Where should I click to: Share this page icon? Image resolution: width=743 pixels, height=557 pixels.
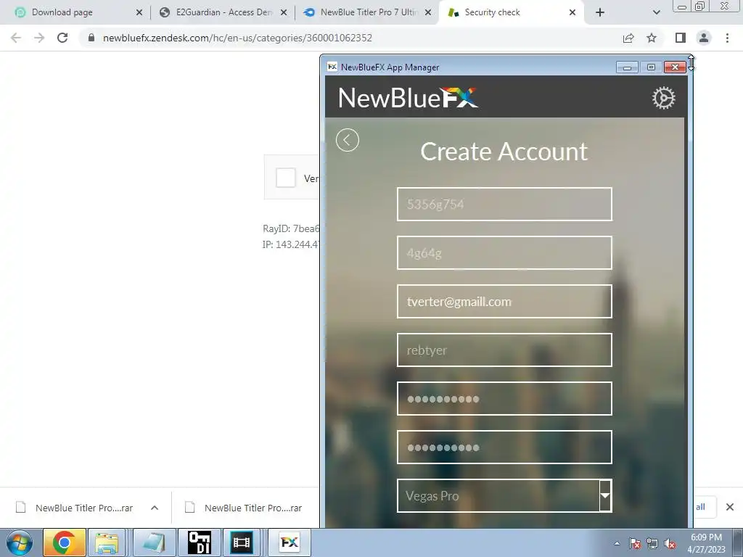[628, 38]
